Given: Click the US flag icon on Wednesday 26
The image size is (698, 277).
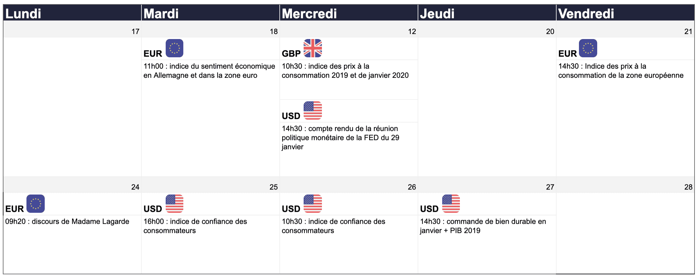Looking at the screenshot, I should 312,204.
